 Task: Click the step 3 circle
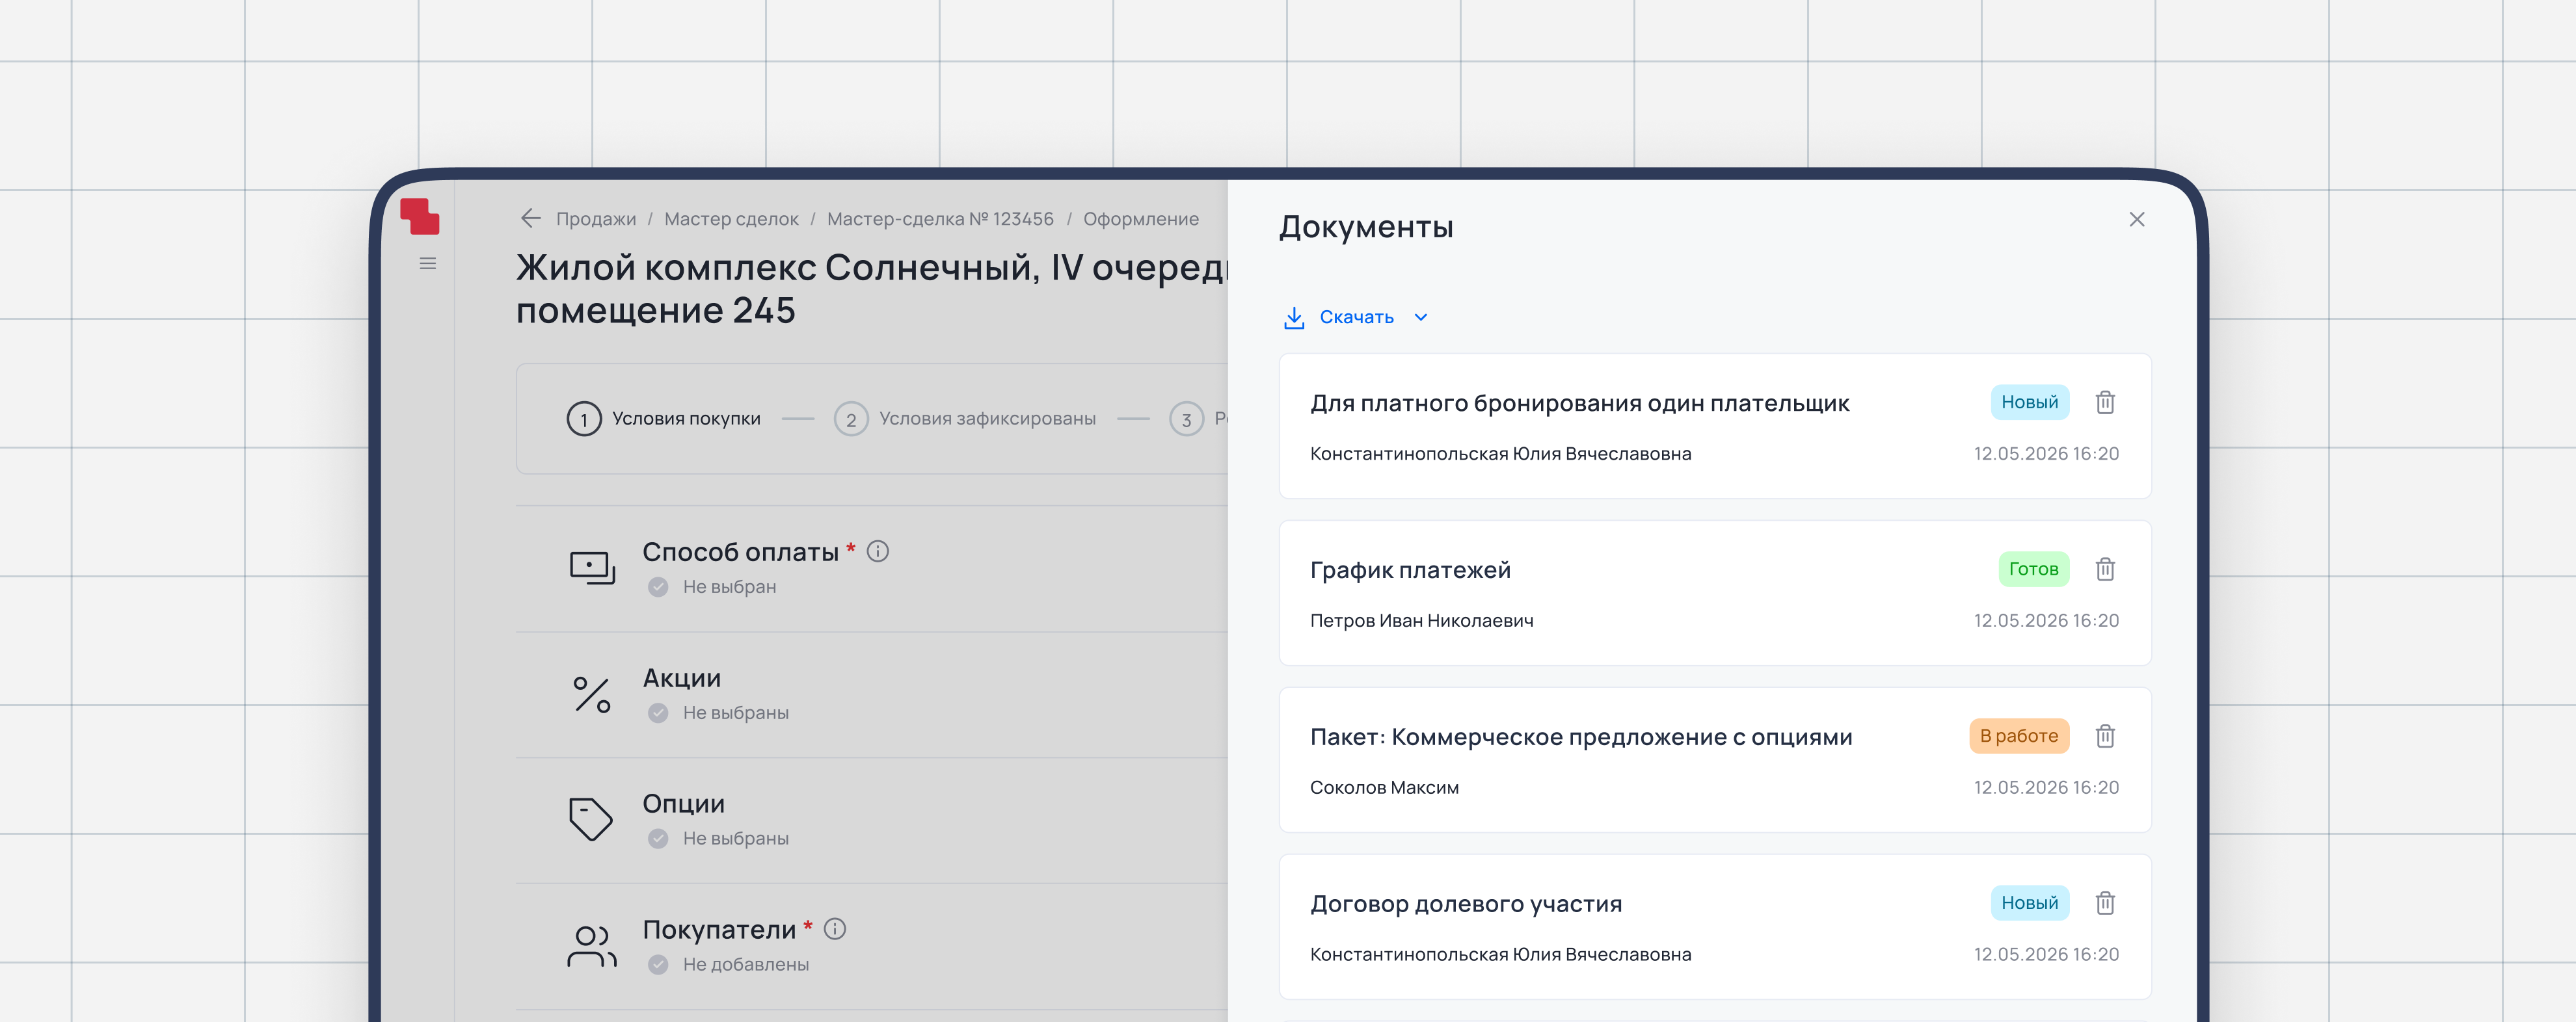(x=1187, y=419)
